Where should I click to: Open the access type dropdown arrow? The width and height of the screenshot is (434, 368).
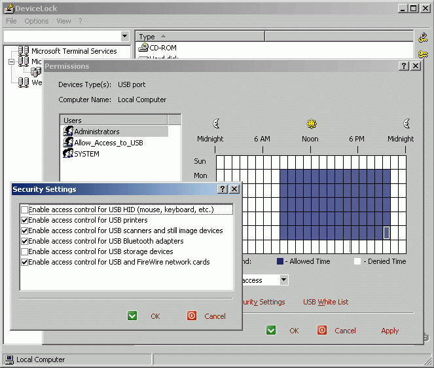tap(283, 280)
